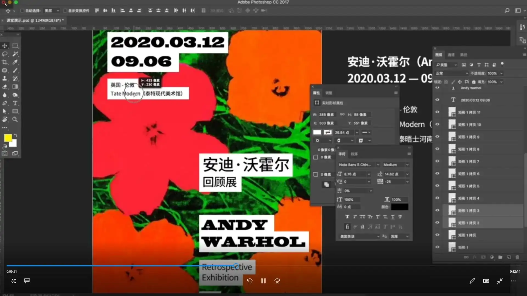Pause the video playback
The height and width of the screenshot is (296, 527).
[x=263, y=281]
